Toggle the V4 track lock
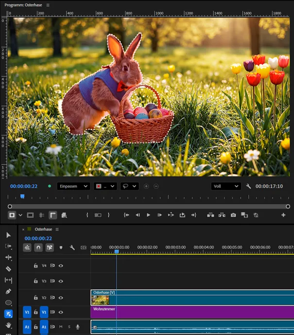This screenshot has height=335, width=294. tap(35, 266)
